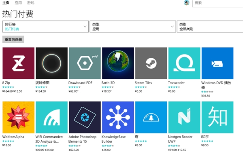
Task: Open the 泼辣修图 ring icon tile
Action: click(x=51, y=63)
